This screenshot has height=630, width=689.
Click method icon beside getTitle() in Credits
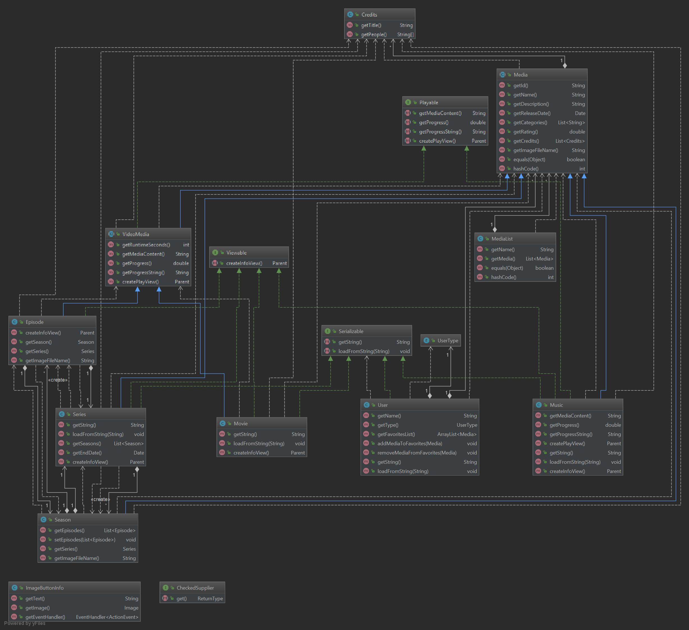pyautogui.click(x=350, y=25)
